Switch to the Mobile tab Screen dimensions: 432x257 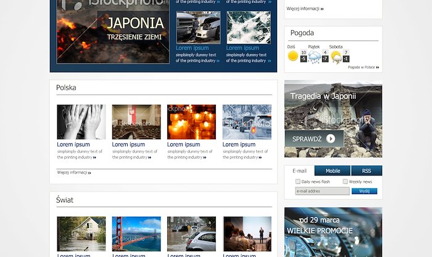(333, 171)
